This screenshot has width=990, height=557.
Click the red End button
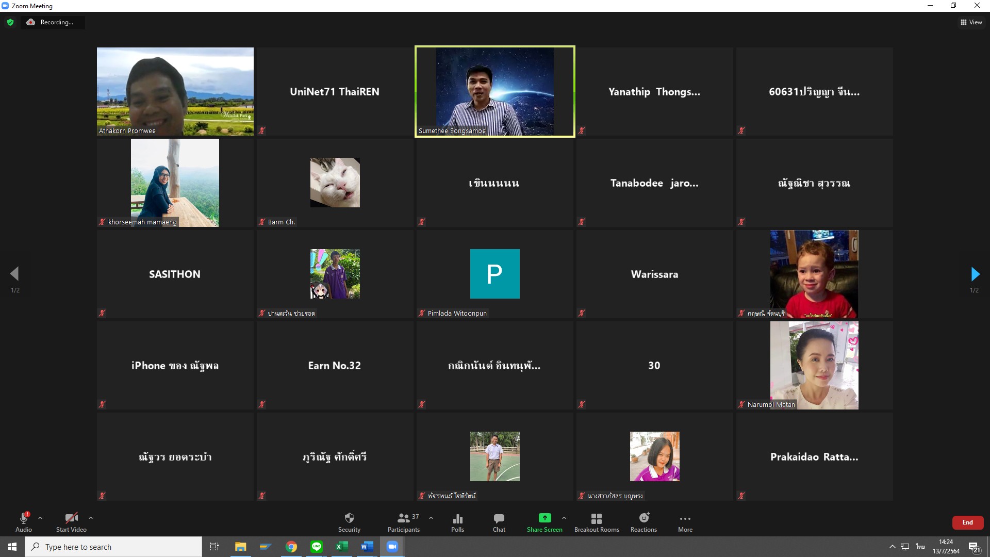[x=967, y=522]
